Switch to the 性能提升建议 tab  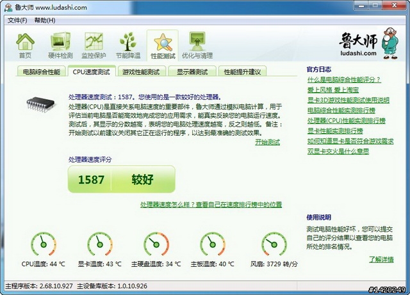(x=242, y=72)
